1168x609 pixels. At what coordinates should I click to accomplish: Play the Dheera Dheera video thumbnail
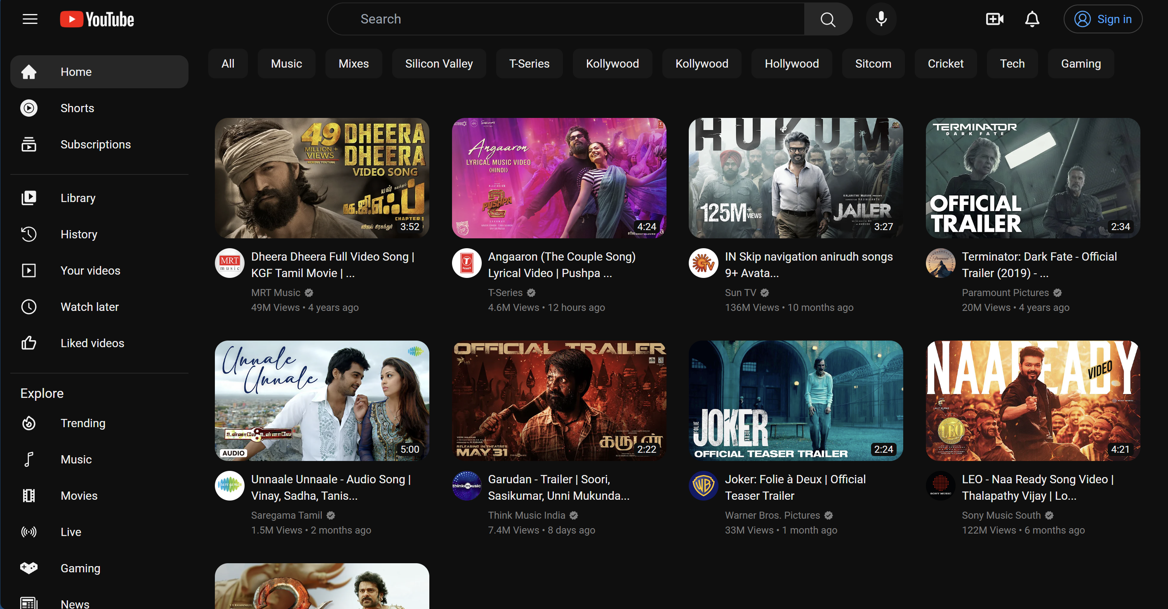322,178
